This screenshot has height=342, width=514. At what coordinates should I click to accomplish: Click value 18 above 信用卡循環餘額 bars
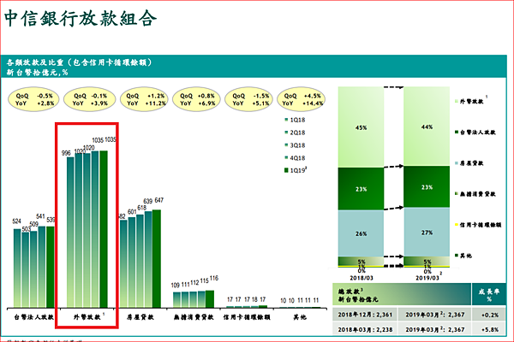254,299
